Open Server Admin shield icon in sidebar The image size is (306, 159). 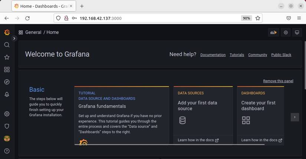click(7, 126)
